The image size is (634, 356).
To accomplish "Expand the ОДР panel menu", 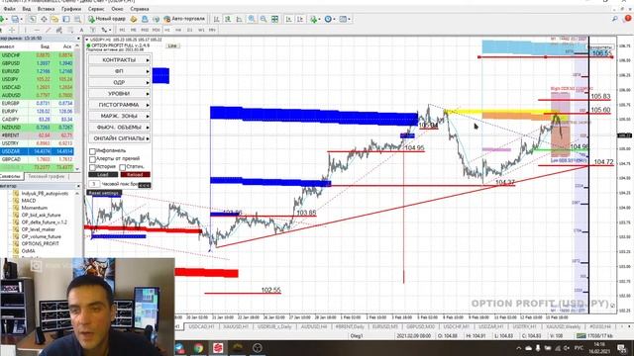I will pyautogui.click(x=119, y=82).
